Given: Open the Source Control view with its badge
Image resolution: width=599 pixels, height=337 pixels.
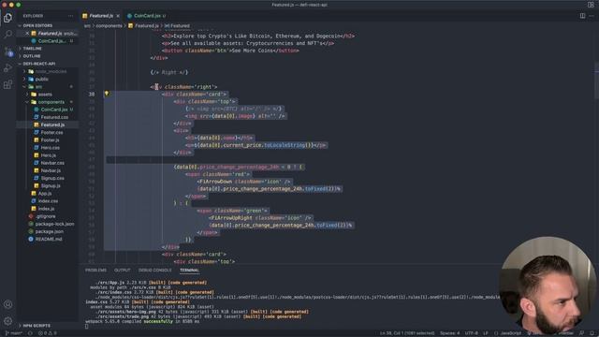Looking at the screenshot, I should tap(7, 51).
